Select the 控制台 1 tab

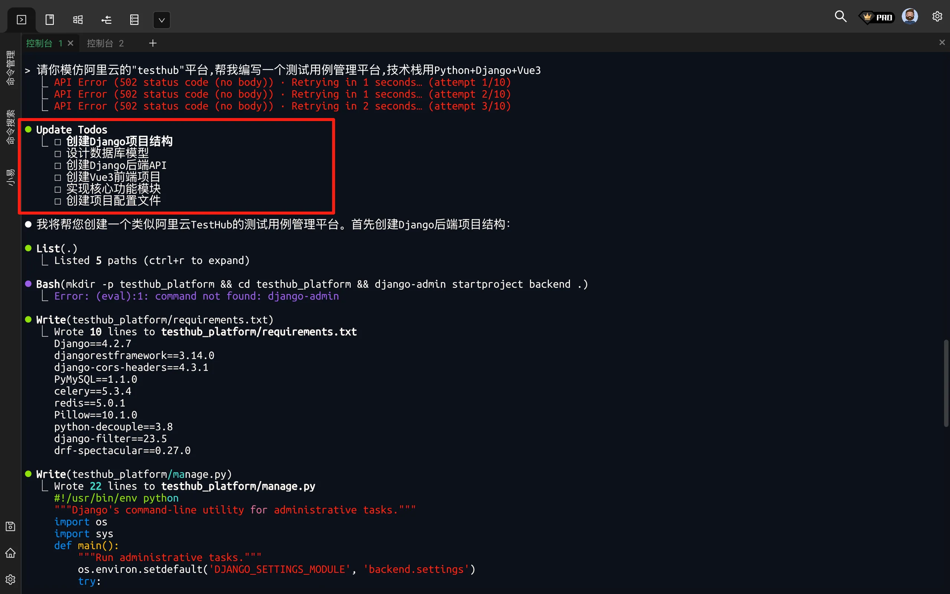pos(43,43)
